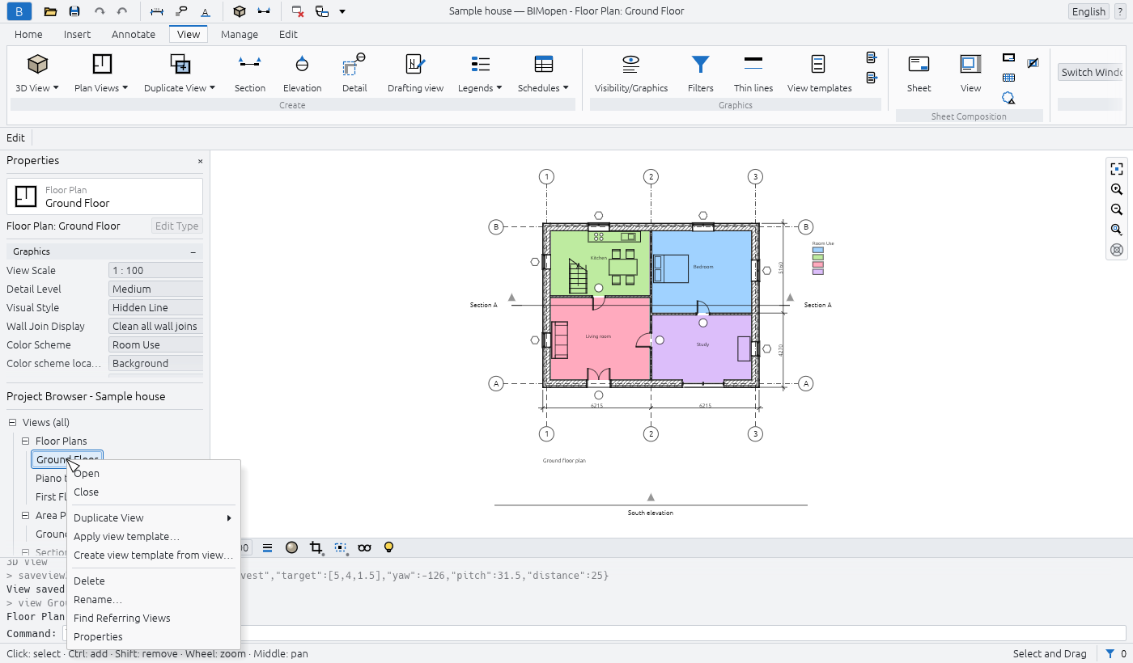
Task: Switch to the Annotate ribbon tab
Action: click(x=134, y=34)
